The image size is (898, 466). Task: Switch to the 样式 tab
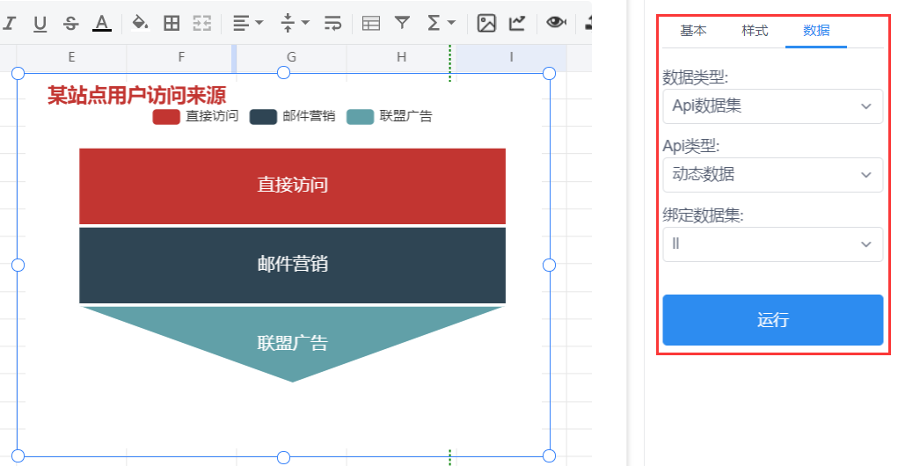pos(755,31)
